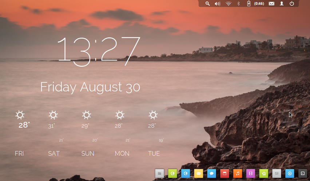Image resolution: width=310 pixels, height=181 pixels.
Task: Click the sun icon above SUN
Action: (x=86, y=115)
